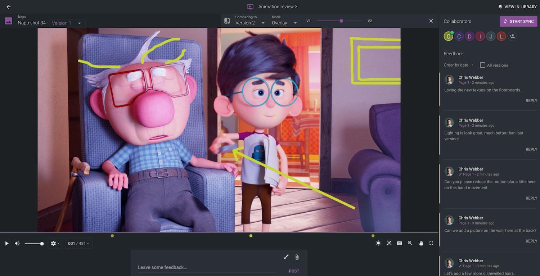The width and height of the screenshot is (540, 276).
Task: Click Chris Webber avatar on lighting comment
Action: click(449, 122)
